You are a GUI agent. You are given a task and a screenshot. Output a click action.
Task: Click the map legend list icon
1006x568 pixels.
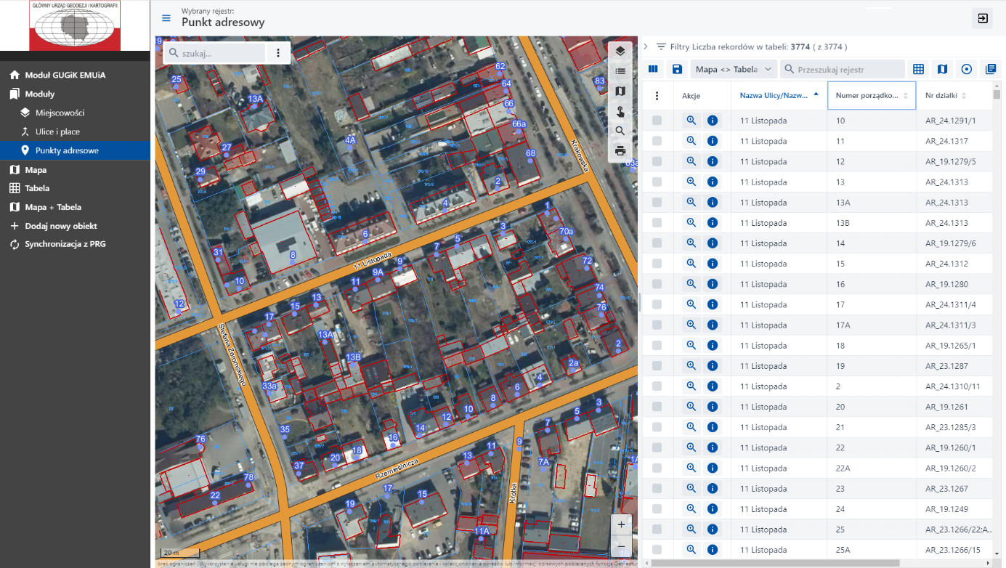[x=620, y=71]
